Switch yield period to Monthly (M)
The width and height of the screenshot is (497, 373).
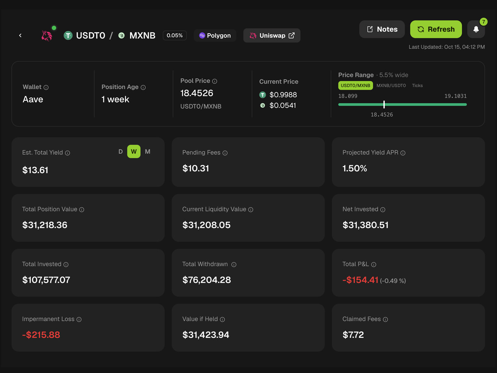148,152
